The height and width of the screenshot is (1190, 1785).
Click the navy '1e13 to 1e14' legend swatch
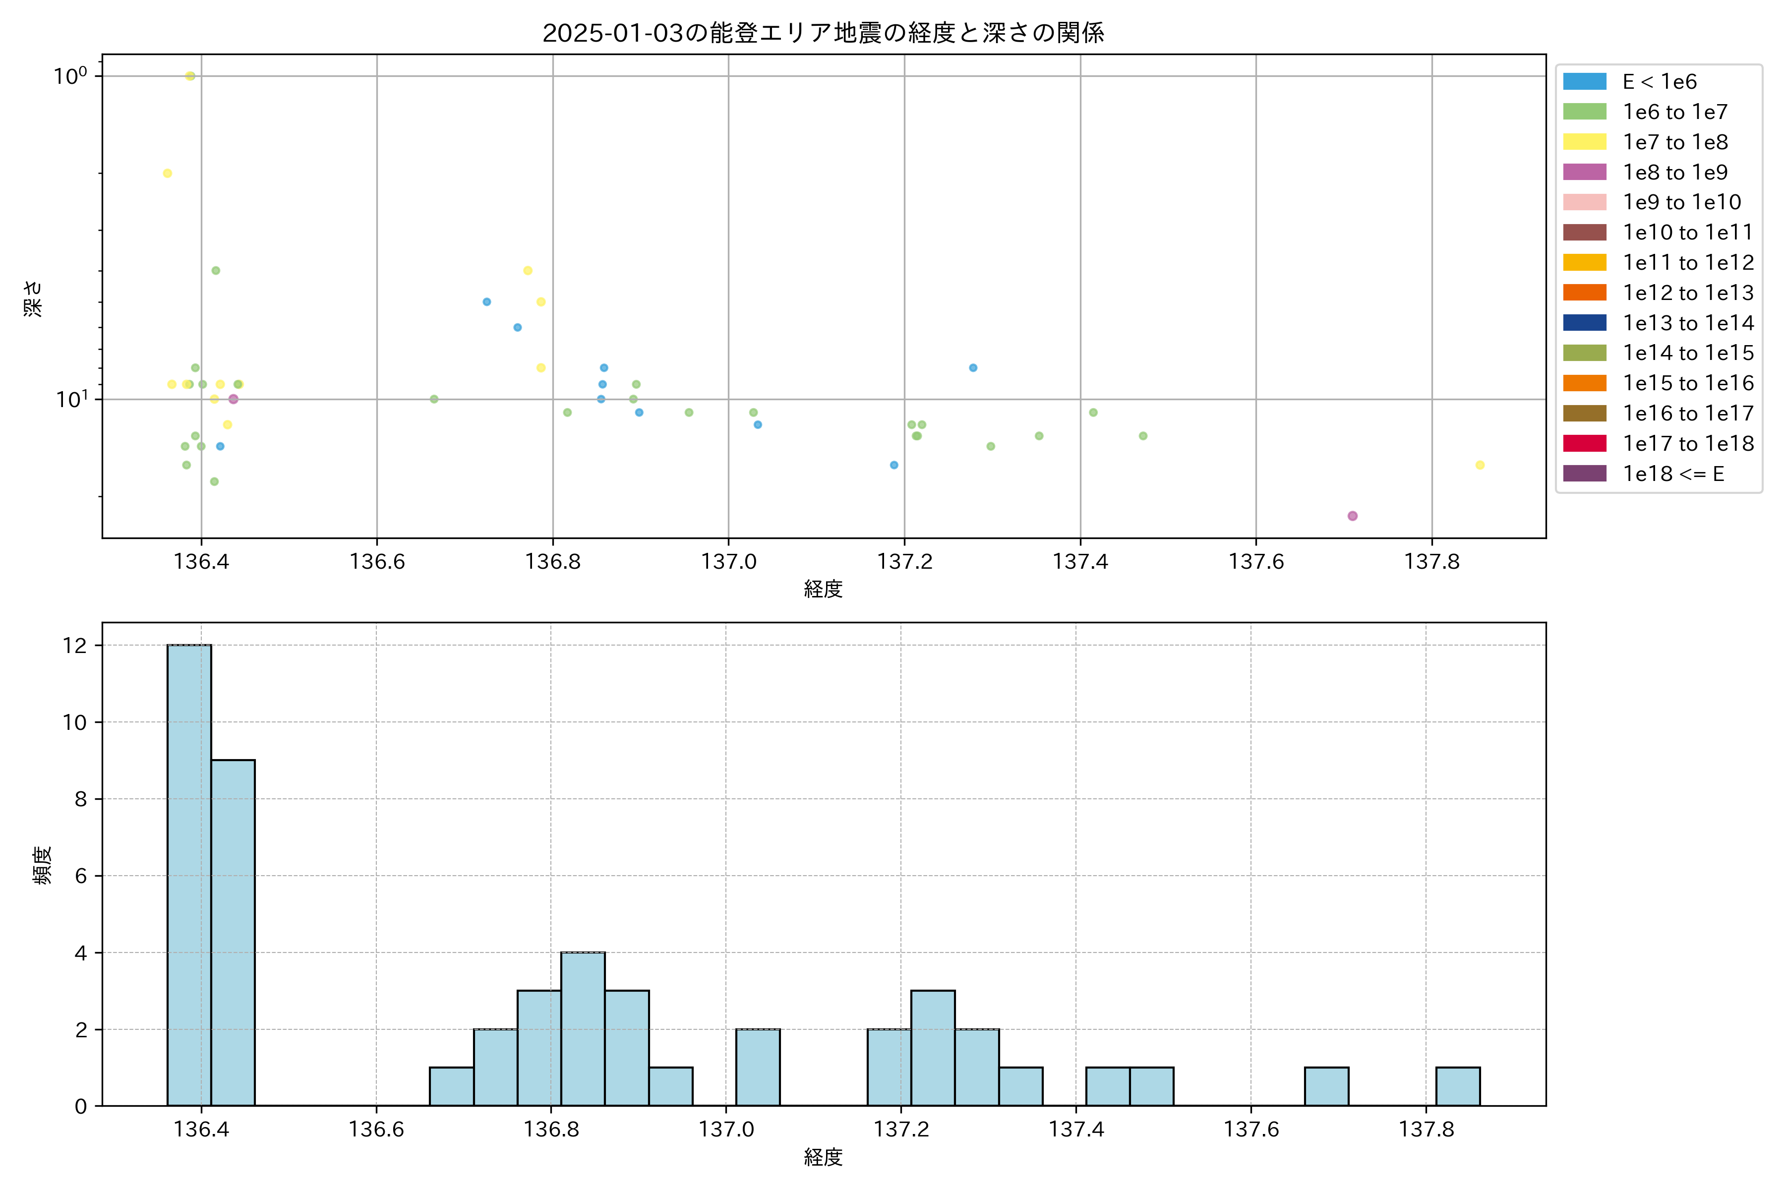pos(1585,323)
